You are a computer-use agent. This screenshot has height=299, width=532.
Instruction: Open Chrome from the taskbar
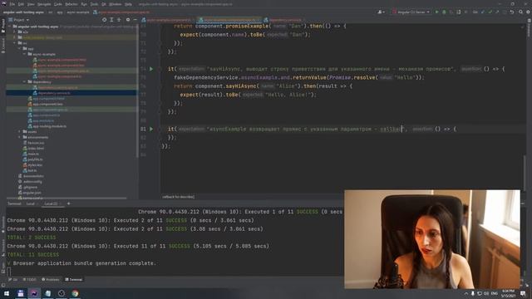[x=75, y=293]
